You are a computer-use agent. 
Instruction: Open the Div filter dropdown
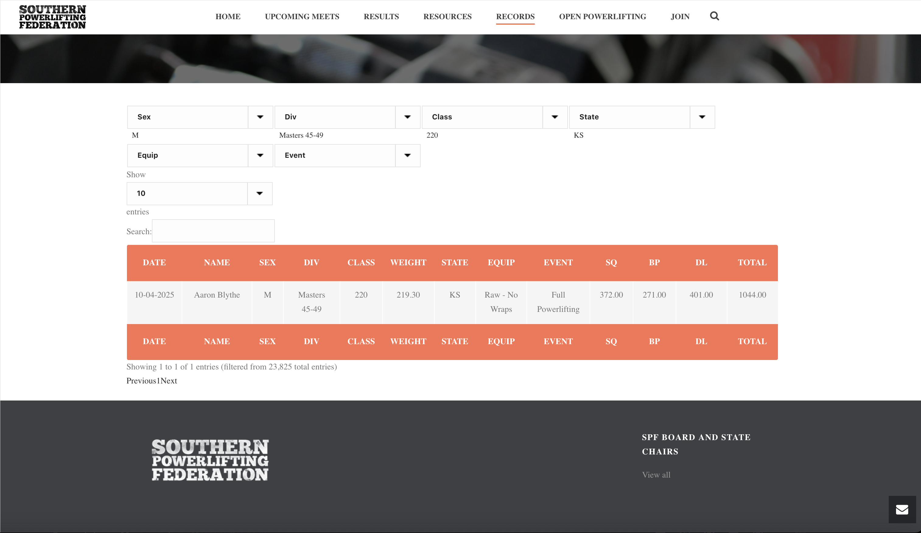[347, 117]
